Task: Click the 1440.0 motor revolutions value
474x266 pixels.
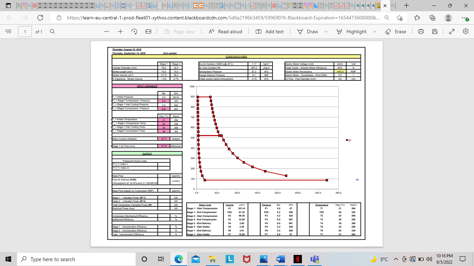Action: 340,71
